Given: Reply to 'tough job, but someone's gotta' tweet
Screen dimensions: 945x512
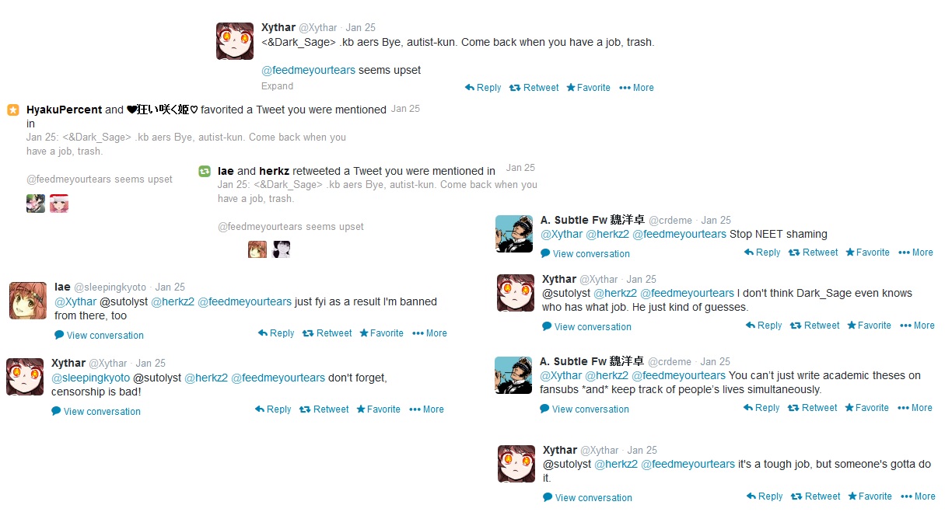Looking at the screenshot, I should (765, 496).
